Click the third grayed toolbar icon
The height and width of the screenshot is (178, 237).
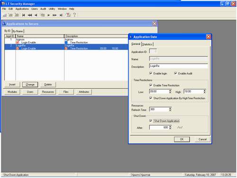[x=17, y=15]
